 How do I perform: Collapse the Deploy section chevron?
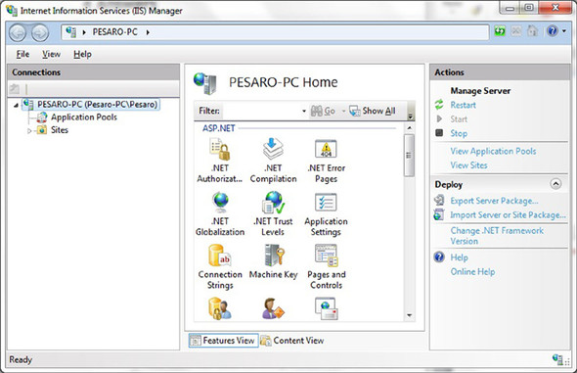(555, 184)
